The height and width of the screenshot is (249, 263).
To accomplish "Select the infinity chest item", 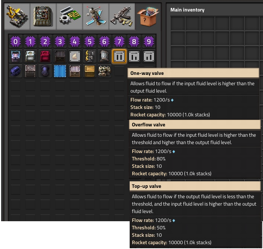I will (30, 71).
